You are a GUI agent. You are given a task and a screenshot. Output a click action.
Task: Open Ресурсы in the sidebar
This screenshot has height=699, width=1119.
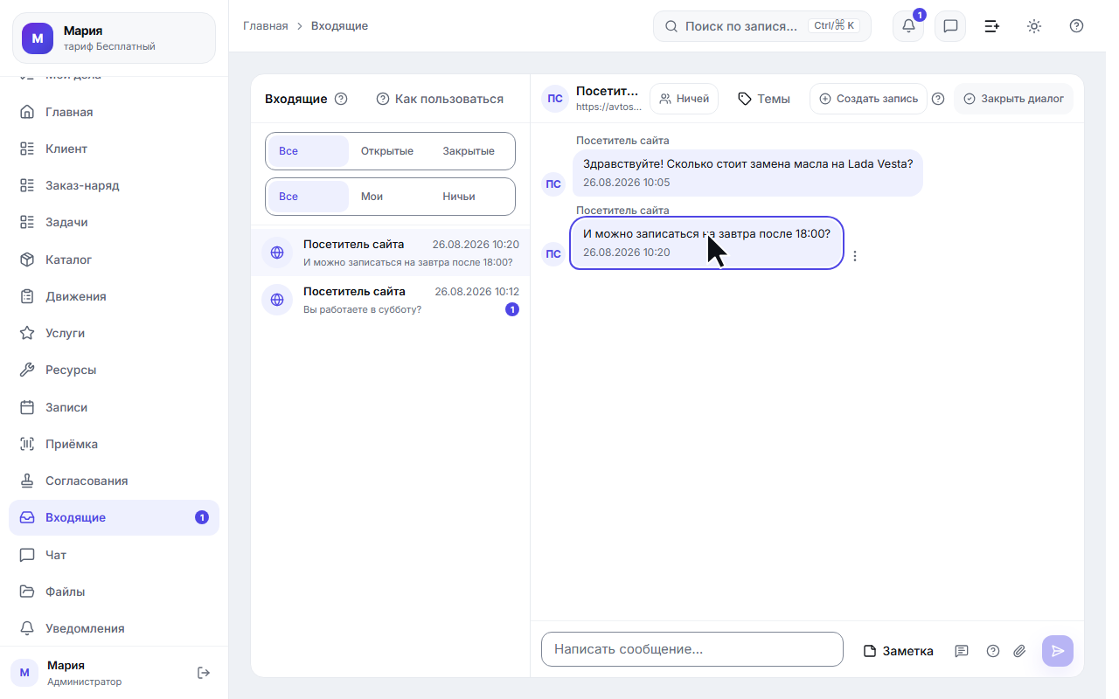114,370
